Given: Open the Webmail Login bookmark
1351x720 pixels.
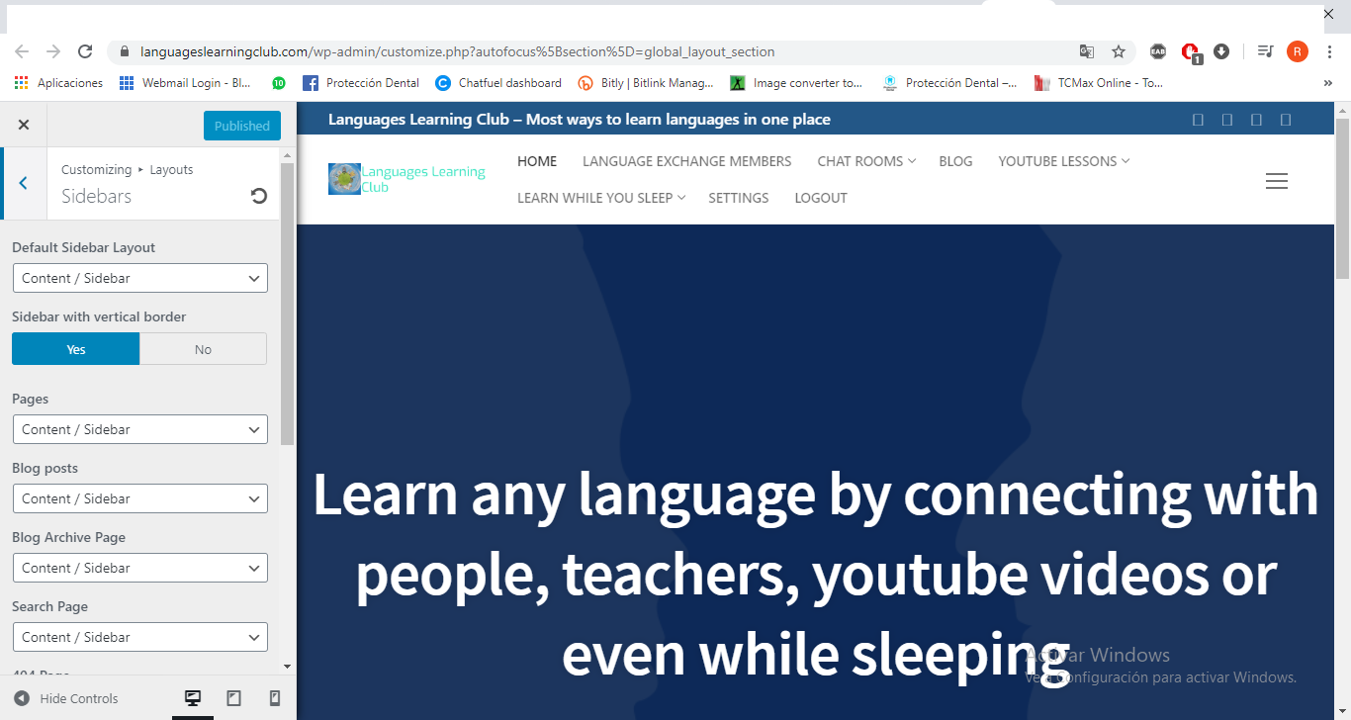Looking at the screenshot, I should coord(185,83).
